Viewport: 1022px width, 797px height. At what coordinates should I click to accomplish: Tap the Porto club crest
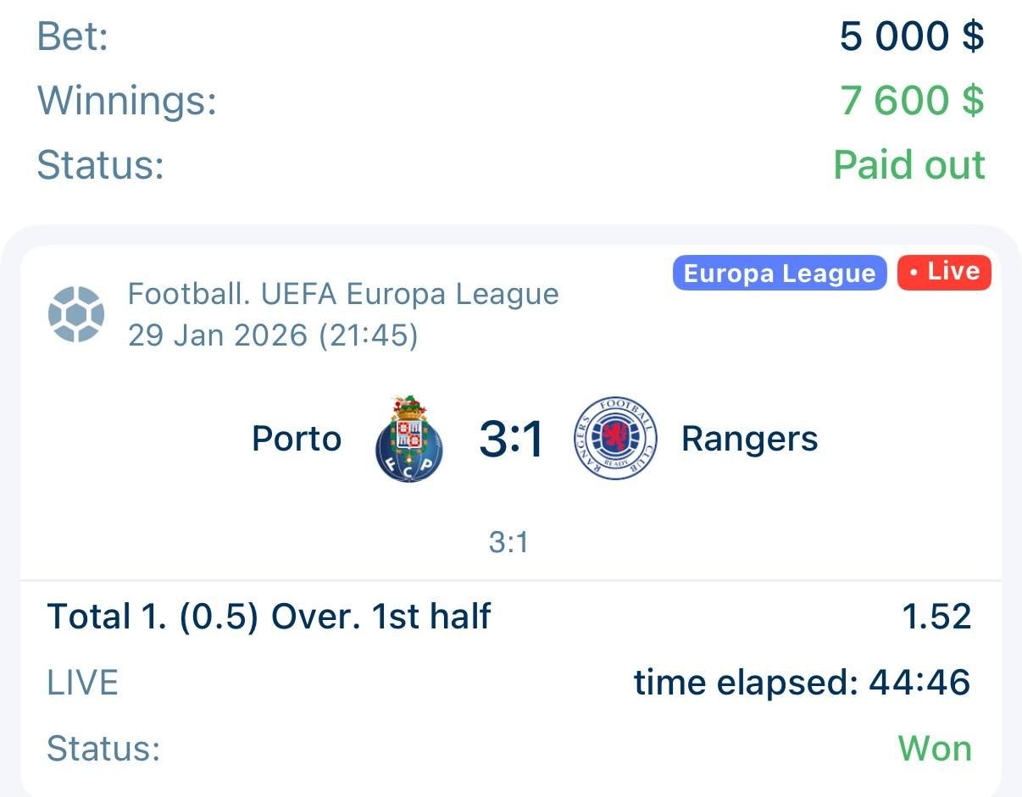coord(409,440)
